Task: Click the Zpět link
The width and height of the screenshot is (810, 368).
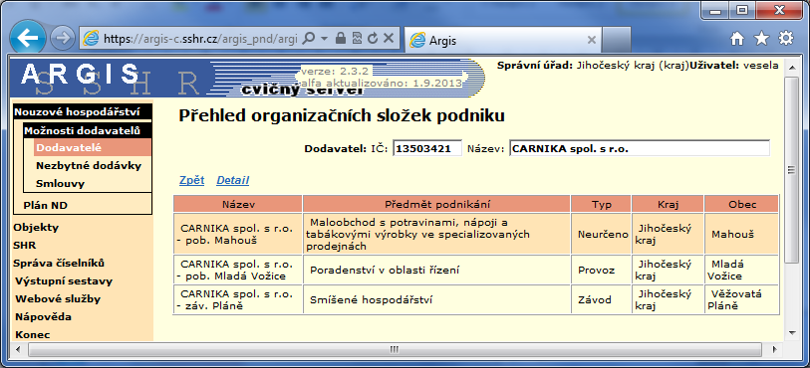Action: (191, 180)
